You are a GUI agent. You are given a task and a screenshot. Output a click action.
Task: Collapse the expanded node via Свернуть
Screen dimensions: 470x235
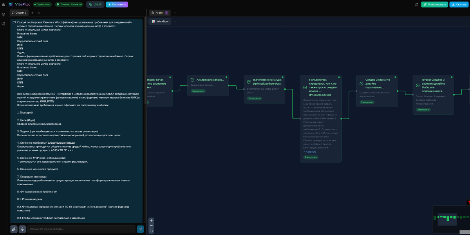point(309,152)
